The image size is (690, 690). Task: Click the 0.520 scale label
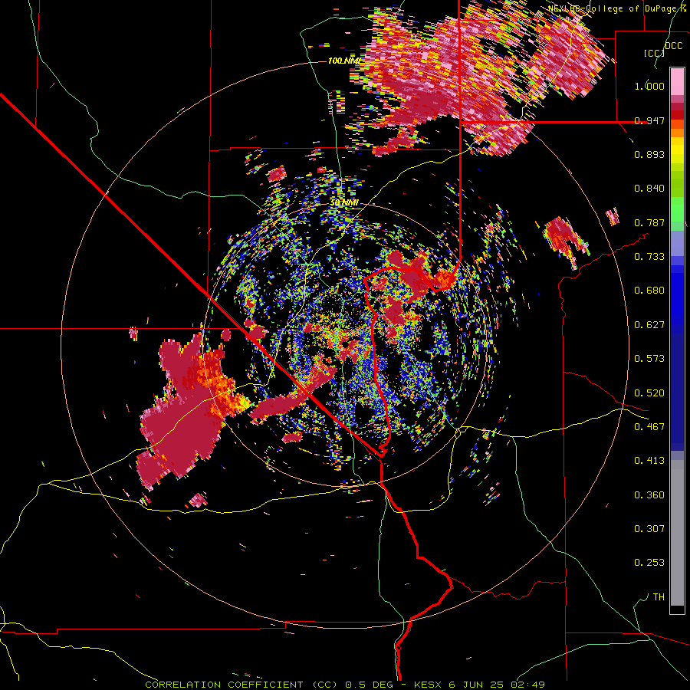tap(649, 393)
